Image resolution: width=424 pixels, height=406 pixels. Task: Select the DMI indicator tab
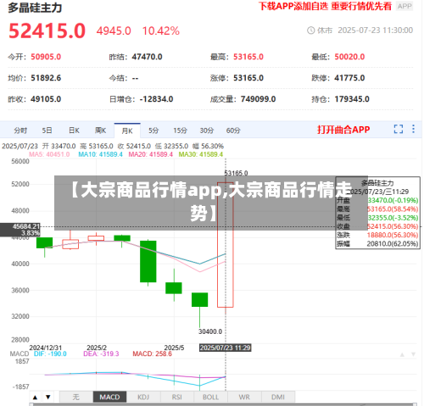coord(278,397)
